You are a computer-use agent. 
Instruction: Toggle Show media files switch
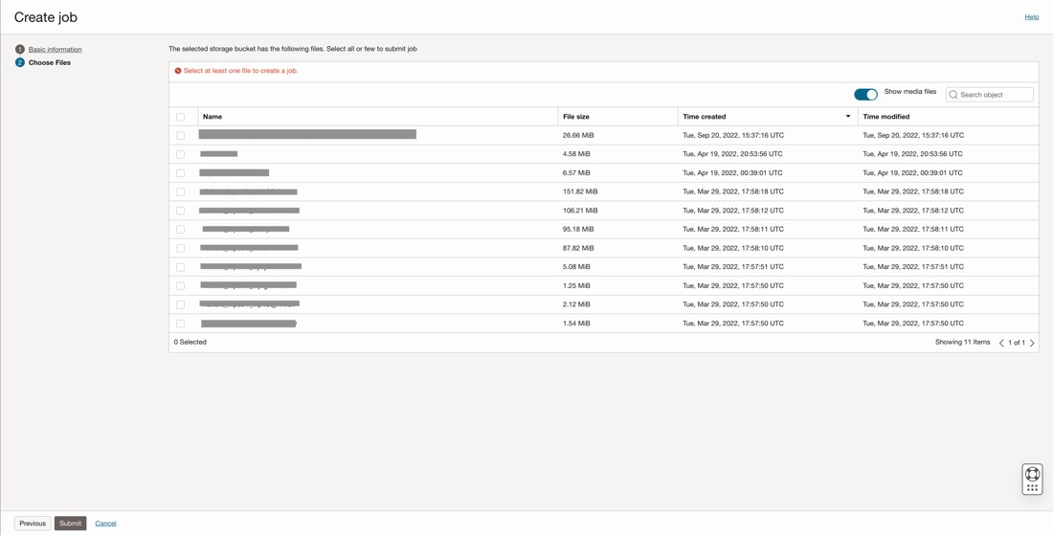tap(865, 94)
